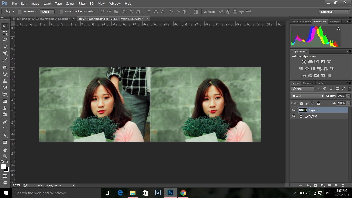Viewport: 352px width, 198px height.
Task: Expand the Fill slider dropdown
Action: pyautogui.click(x=348, y=103)
